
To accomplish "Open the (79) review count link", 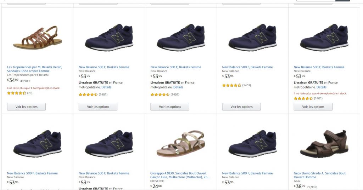I will pyautogui.click(x=30, y=93).
